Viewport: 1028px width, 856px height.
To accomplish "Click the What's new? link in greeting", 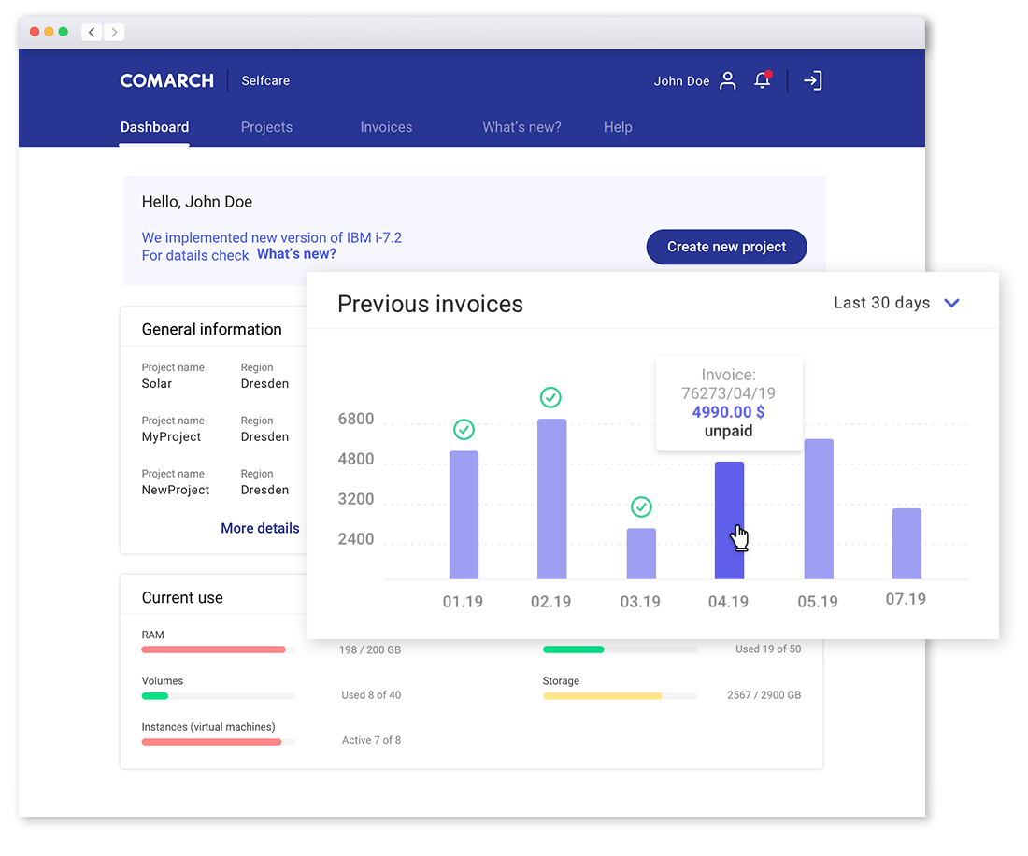I will coord(296,253).
